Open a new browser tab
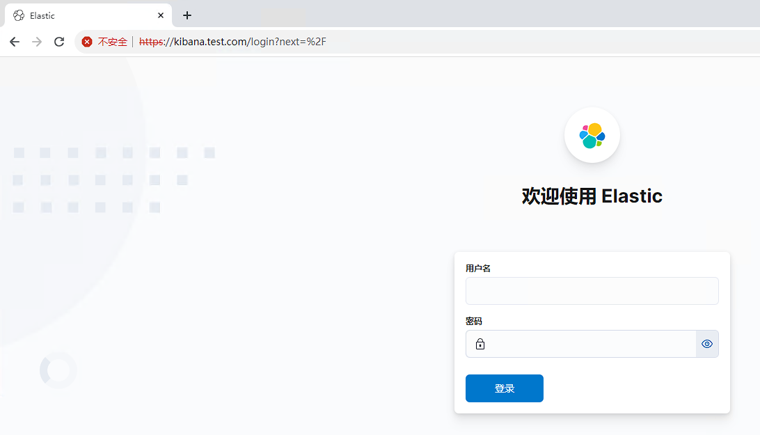Viewport: 760px width, 435px height. point(187,15)
